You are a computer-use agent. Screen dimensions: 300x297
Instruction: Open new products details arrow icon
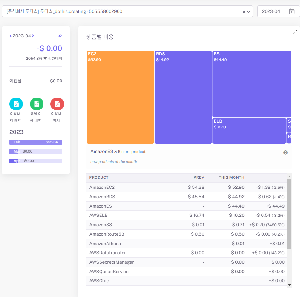[286, 152]
